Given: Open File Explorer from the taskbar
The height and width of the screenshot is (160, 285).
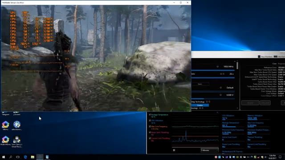Looking at the screenshot, I should click(33, 157).
